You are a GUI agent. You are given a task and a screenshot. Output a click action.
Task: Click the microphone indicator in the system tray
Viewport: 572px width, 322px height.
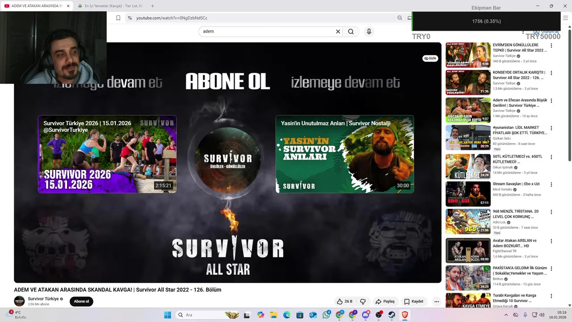click(x=525, y=315)
